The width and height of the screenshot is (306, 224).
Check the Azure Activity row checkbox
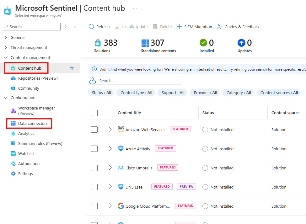(x=94, y=149)
